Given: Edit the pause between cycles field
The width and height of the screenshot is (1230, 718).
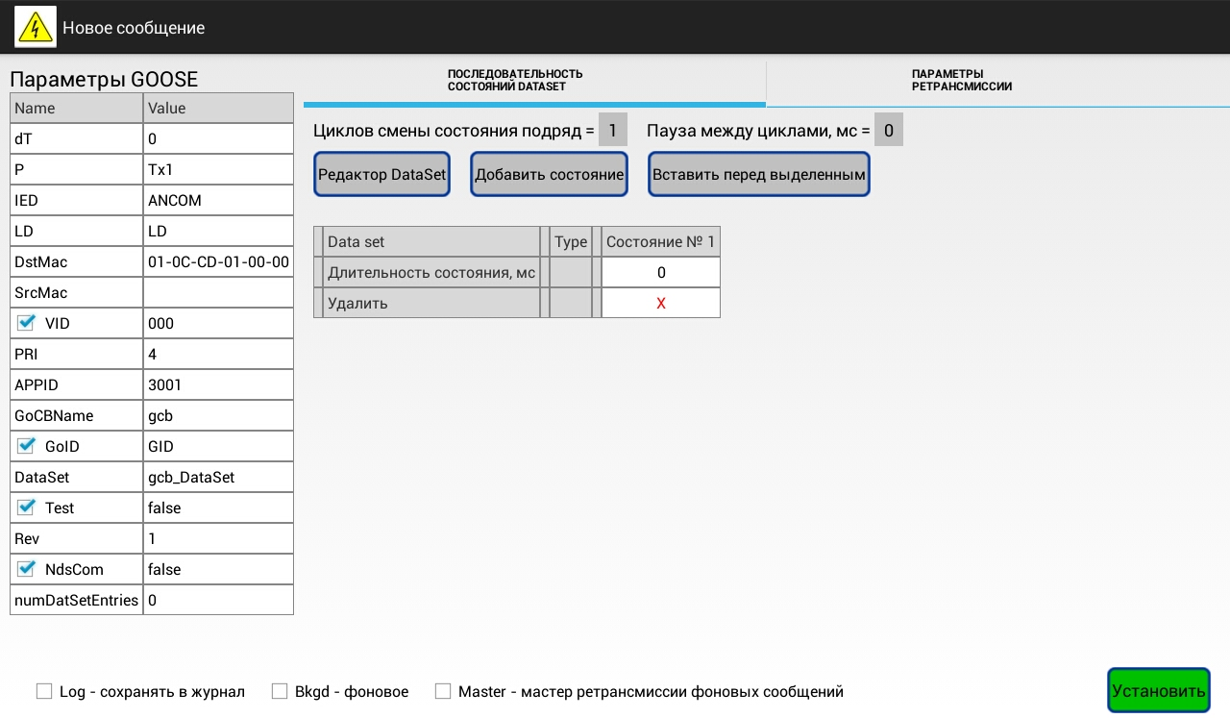Looking at the screenshot, I should tap(888, 130).
